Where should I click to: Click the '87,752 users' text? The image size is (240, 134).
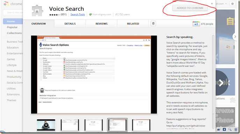tap(123, 14)
